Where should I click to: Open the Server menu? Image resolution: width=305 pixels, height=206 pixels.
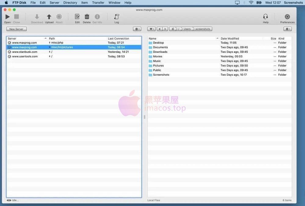point(54,3)
